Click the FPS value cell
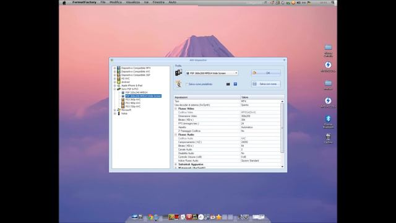396x223 pixels. [x=260, y=123]
